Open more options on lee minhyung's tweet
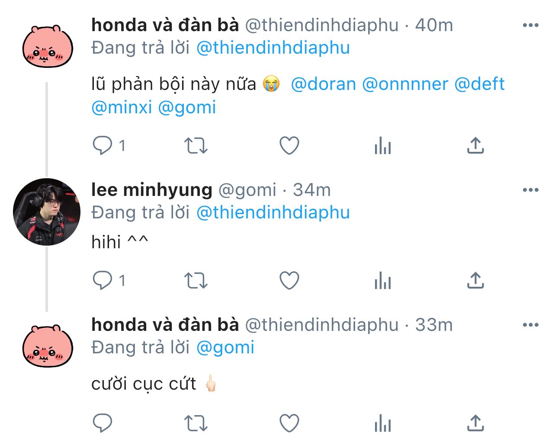The image size is (558, 442). click(x=531, y=190)
